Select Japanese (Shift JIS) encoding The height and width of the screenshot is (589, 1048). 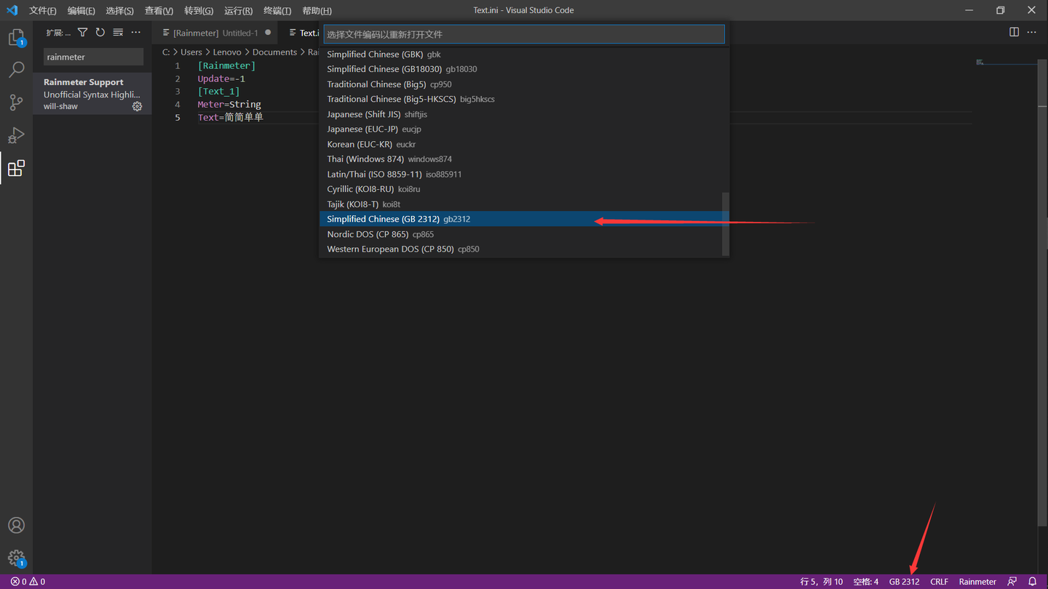524,114
